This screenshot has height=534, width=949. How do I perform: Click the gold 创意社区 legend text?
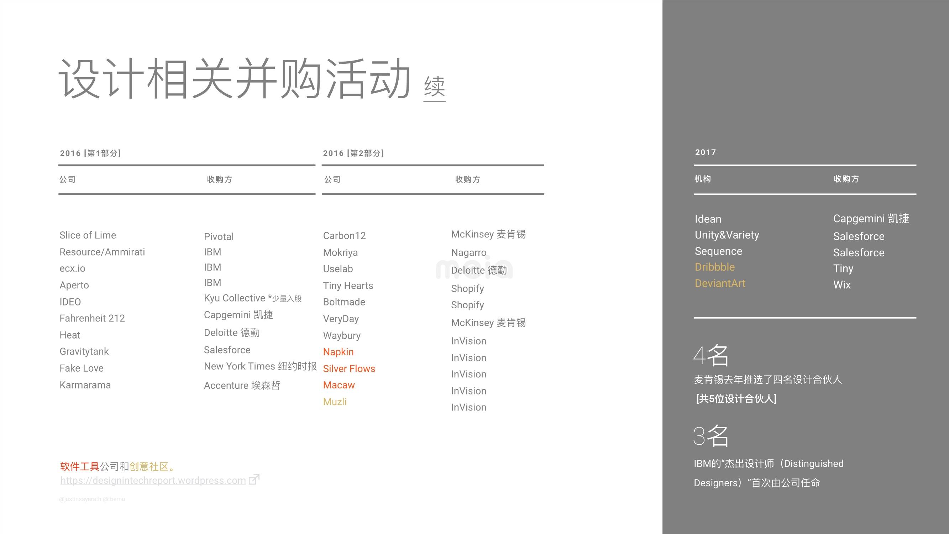(x=148, y=467)
